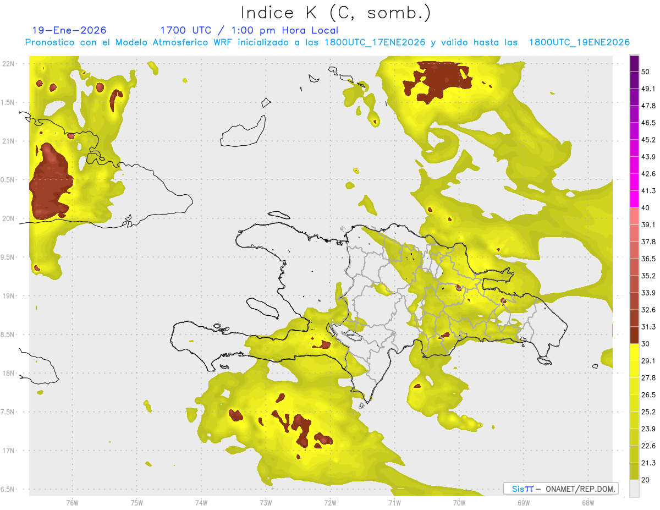Click the '19N' latitude label

[x=8, y=296]
